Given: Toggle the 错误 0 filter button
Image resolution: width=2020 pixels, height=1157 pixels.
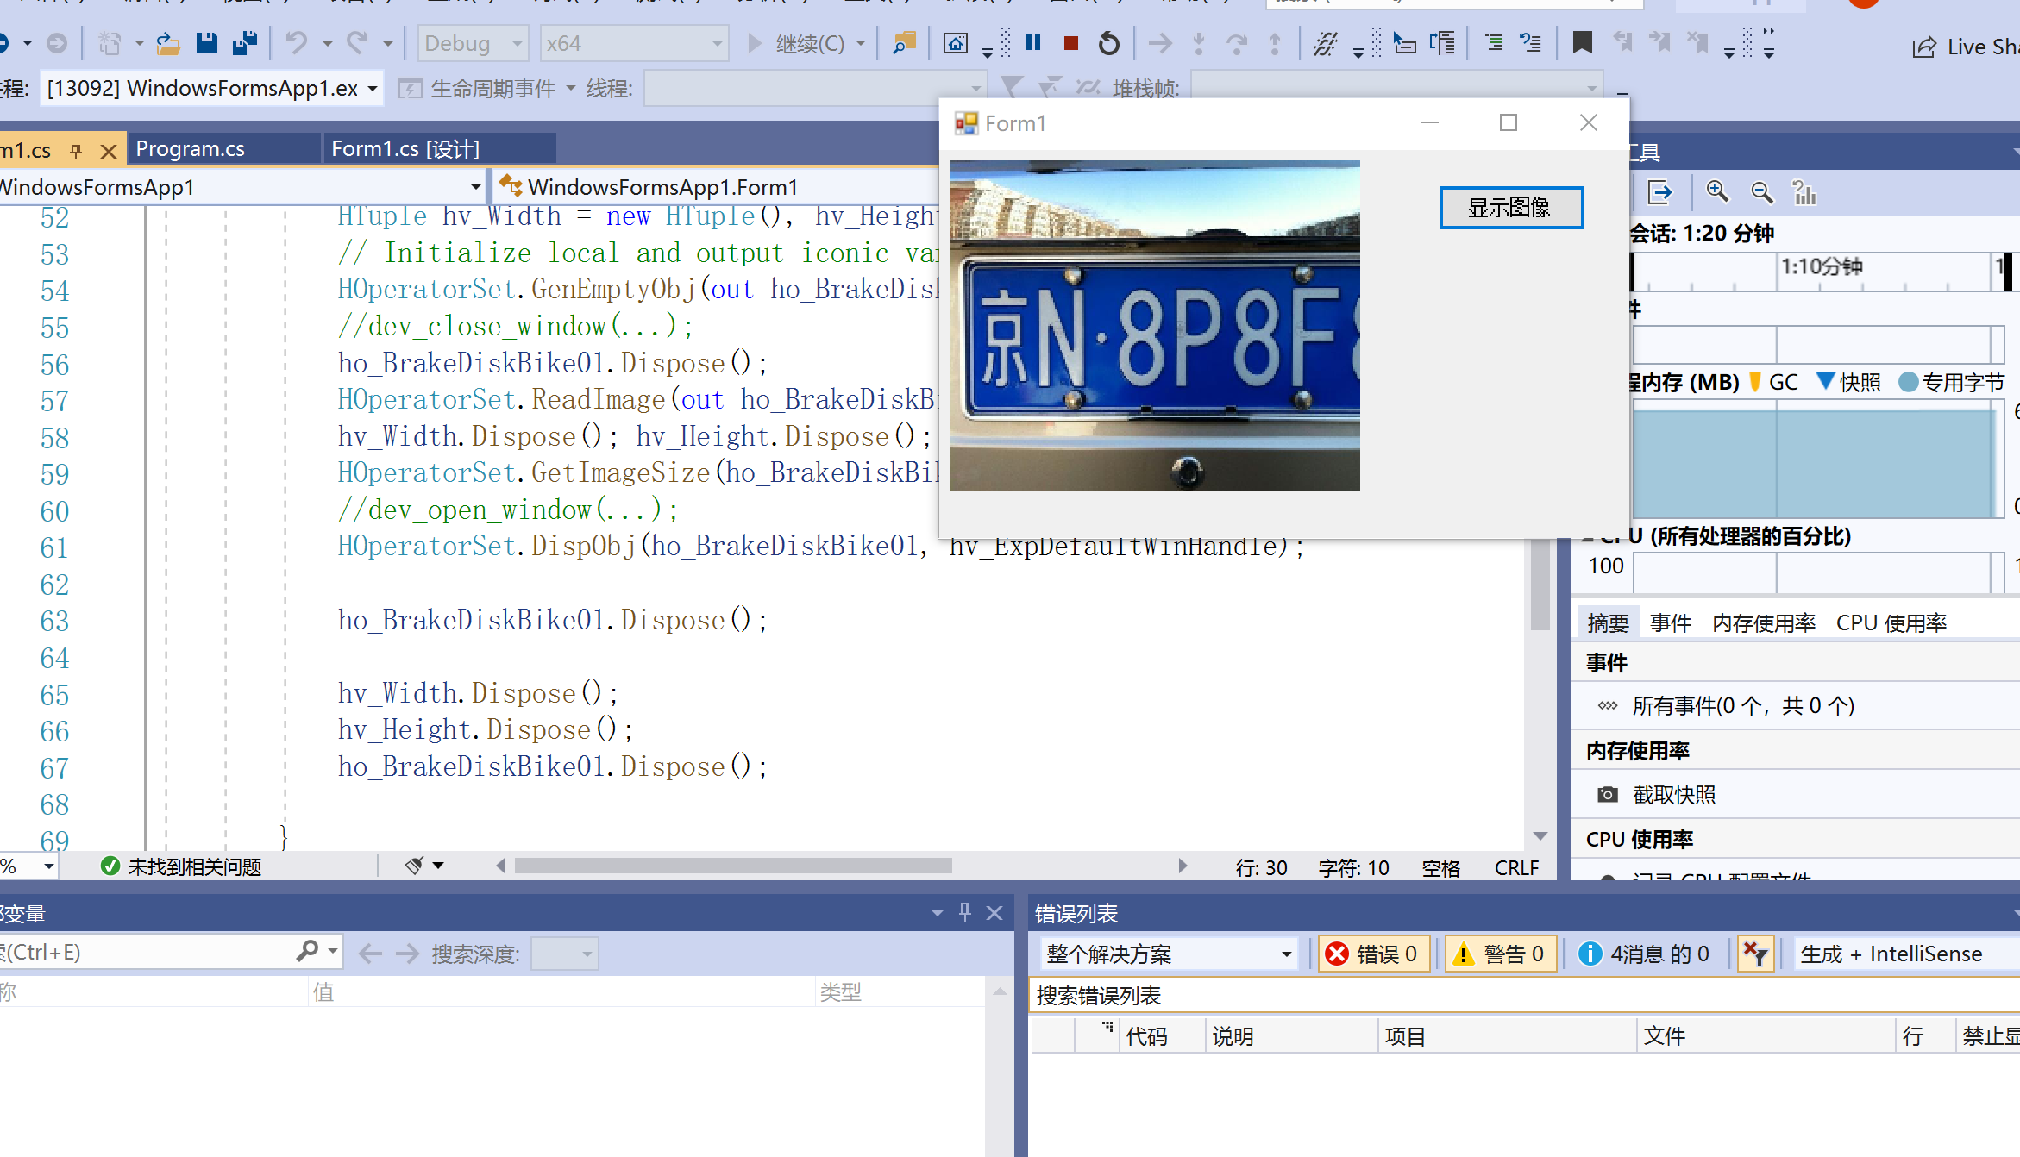Looking at the screenshot, I should tap(1373, 954).
